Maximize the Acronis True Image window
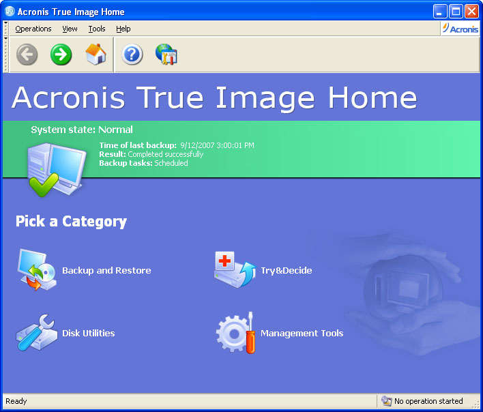This screenshot has width=483, height=412. tap(456, 12)
